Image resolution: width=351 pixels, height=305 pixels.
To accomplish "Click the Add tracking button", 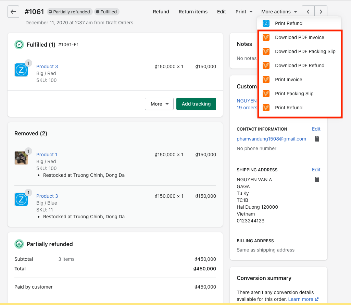I will tap(196, 104).
